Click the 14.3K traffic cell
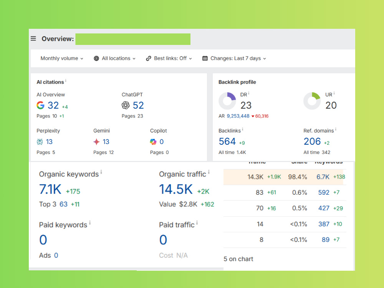The height and width of the screenshot is (288, 384). coord(255,177)
